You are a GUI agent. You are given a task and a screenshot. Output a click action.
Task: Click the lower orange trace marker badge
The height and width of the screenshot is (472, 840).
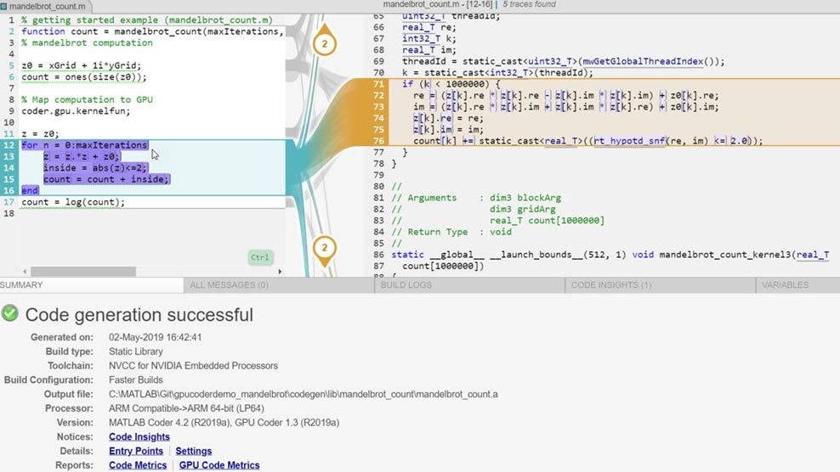pyautogui.click(x=323, y=249)
